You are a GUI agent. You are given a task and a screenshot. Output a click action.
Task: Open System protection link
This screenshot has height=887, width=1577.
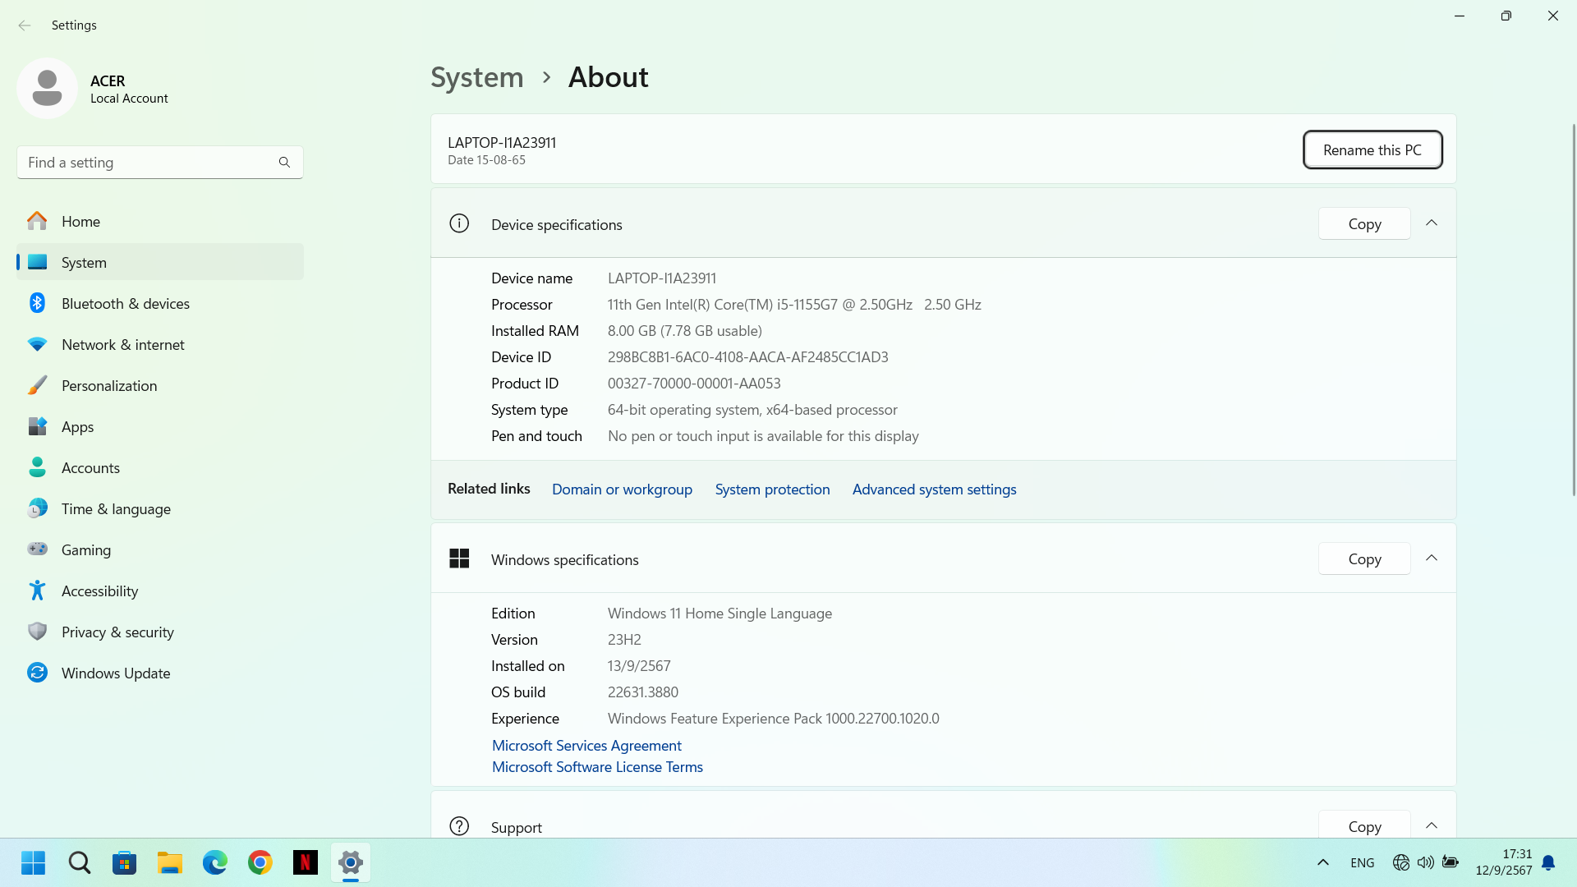coord(772,489)
